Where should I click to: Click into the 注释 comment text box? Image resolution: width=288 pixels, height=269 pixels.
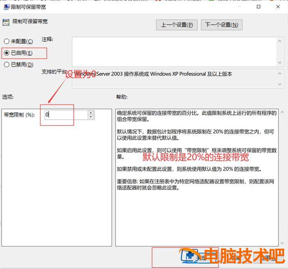click(174, 52)
